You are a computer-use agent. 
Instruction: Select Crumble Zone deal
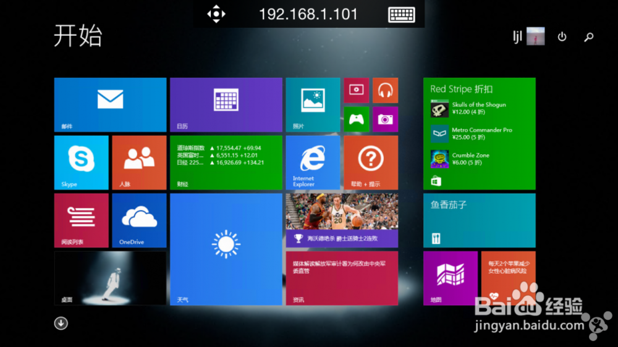coord(460,159)
